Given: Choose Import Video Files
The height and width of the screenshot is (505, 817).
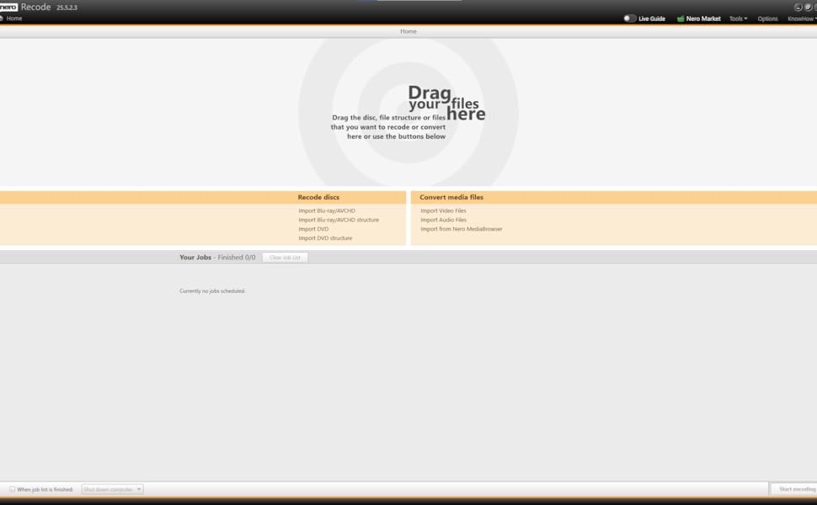Looking at the screenshot, I should click(x=443, y=210).
